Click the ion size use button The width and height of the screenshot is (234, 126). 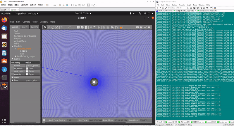pyautogui.click(x=222, y=122)
